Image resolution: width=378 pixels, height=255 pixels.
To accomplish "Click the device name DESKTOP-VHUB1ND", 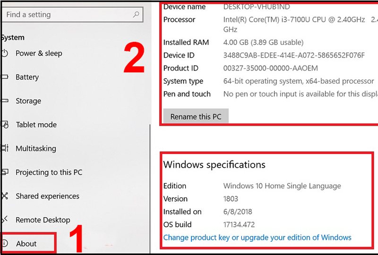I will click(x=257, y=7).
